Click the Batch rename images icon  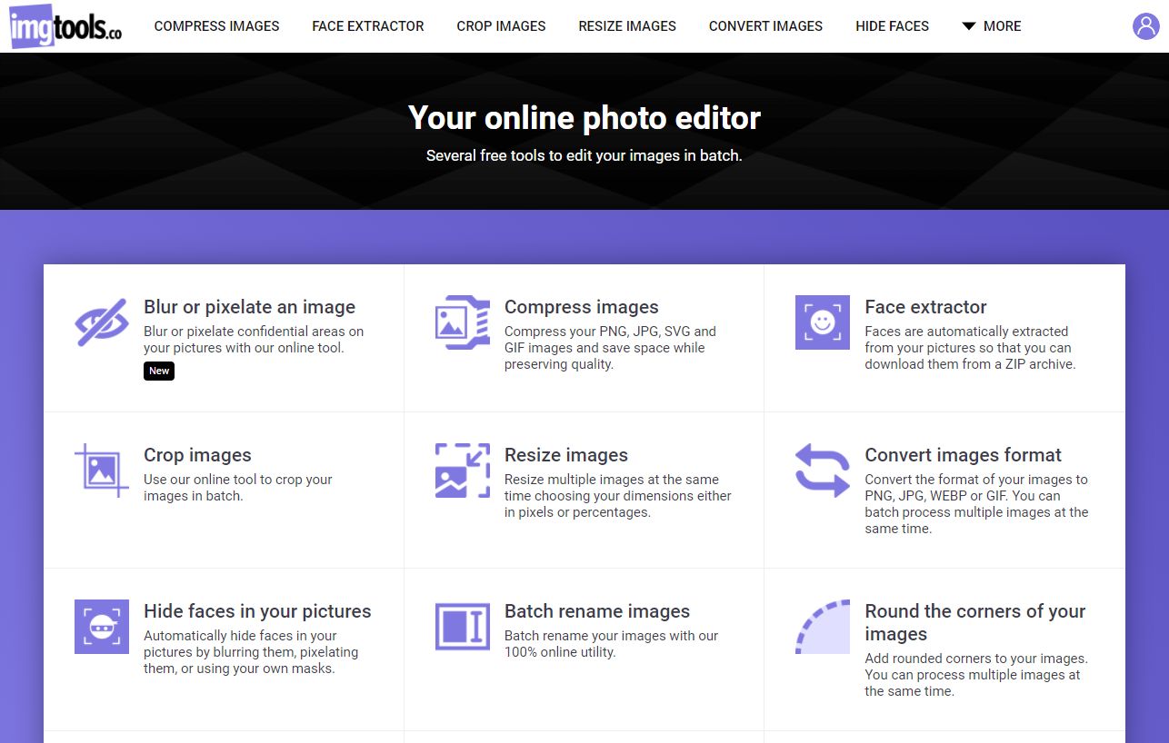coord(462,626)
